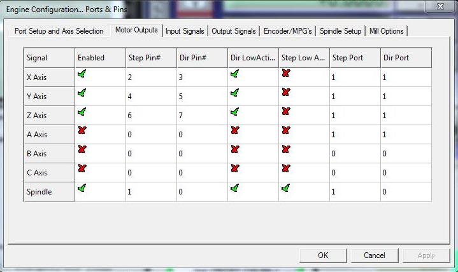Go to the Encoder/MPG's tab
The height and width of the screenshot is (272, 458).
[x=286, y=31]
